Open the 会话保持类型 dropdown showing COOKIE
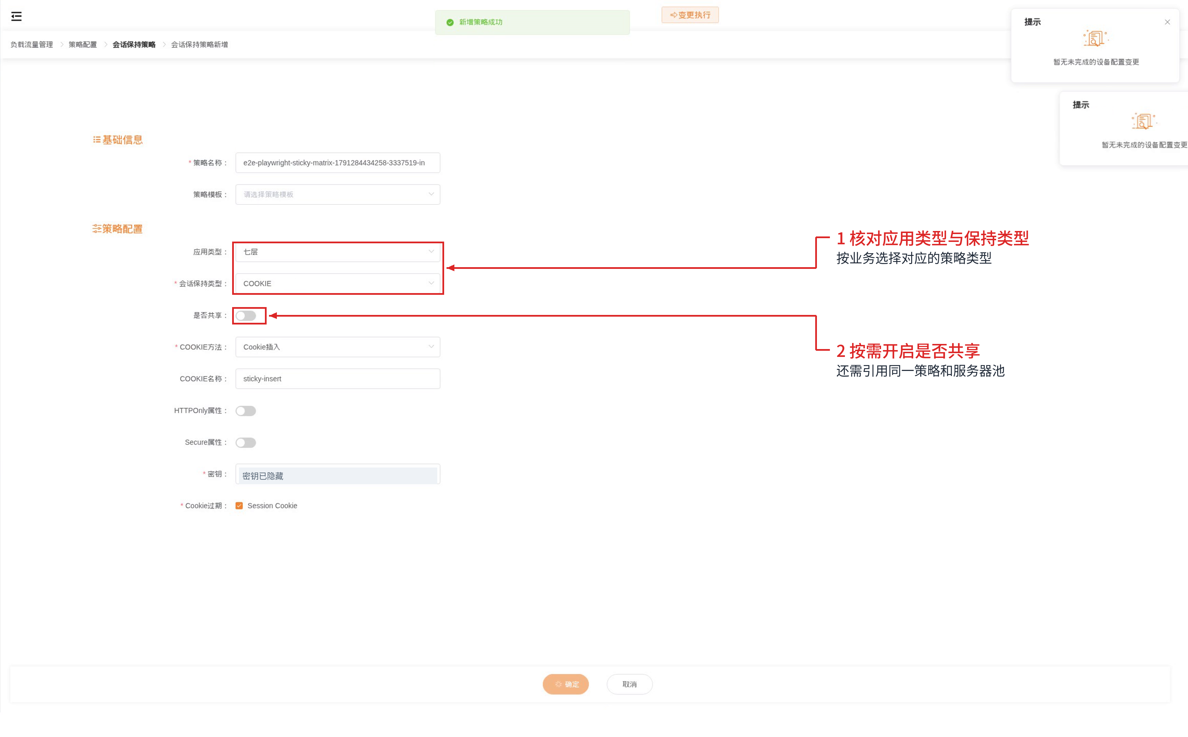Image resolution: width=1188 pixels, height=737 pixels. coord(338,284)
